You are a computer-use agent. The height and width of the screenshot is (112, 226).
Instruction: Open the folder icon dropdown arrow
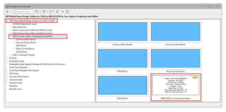tap(53, 11)
